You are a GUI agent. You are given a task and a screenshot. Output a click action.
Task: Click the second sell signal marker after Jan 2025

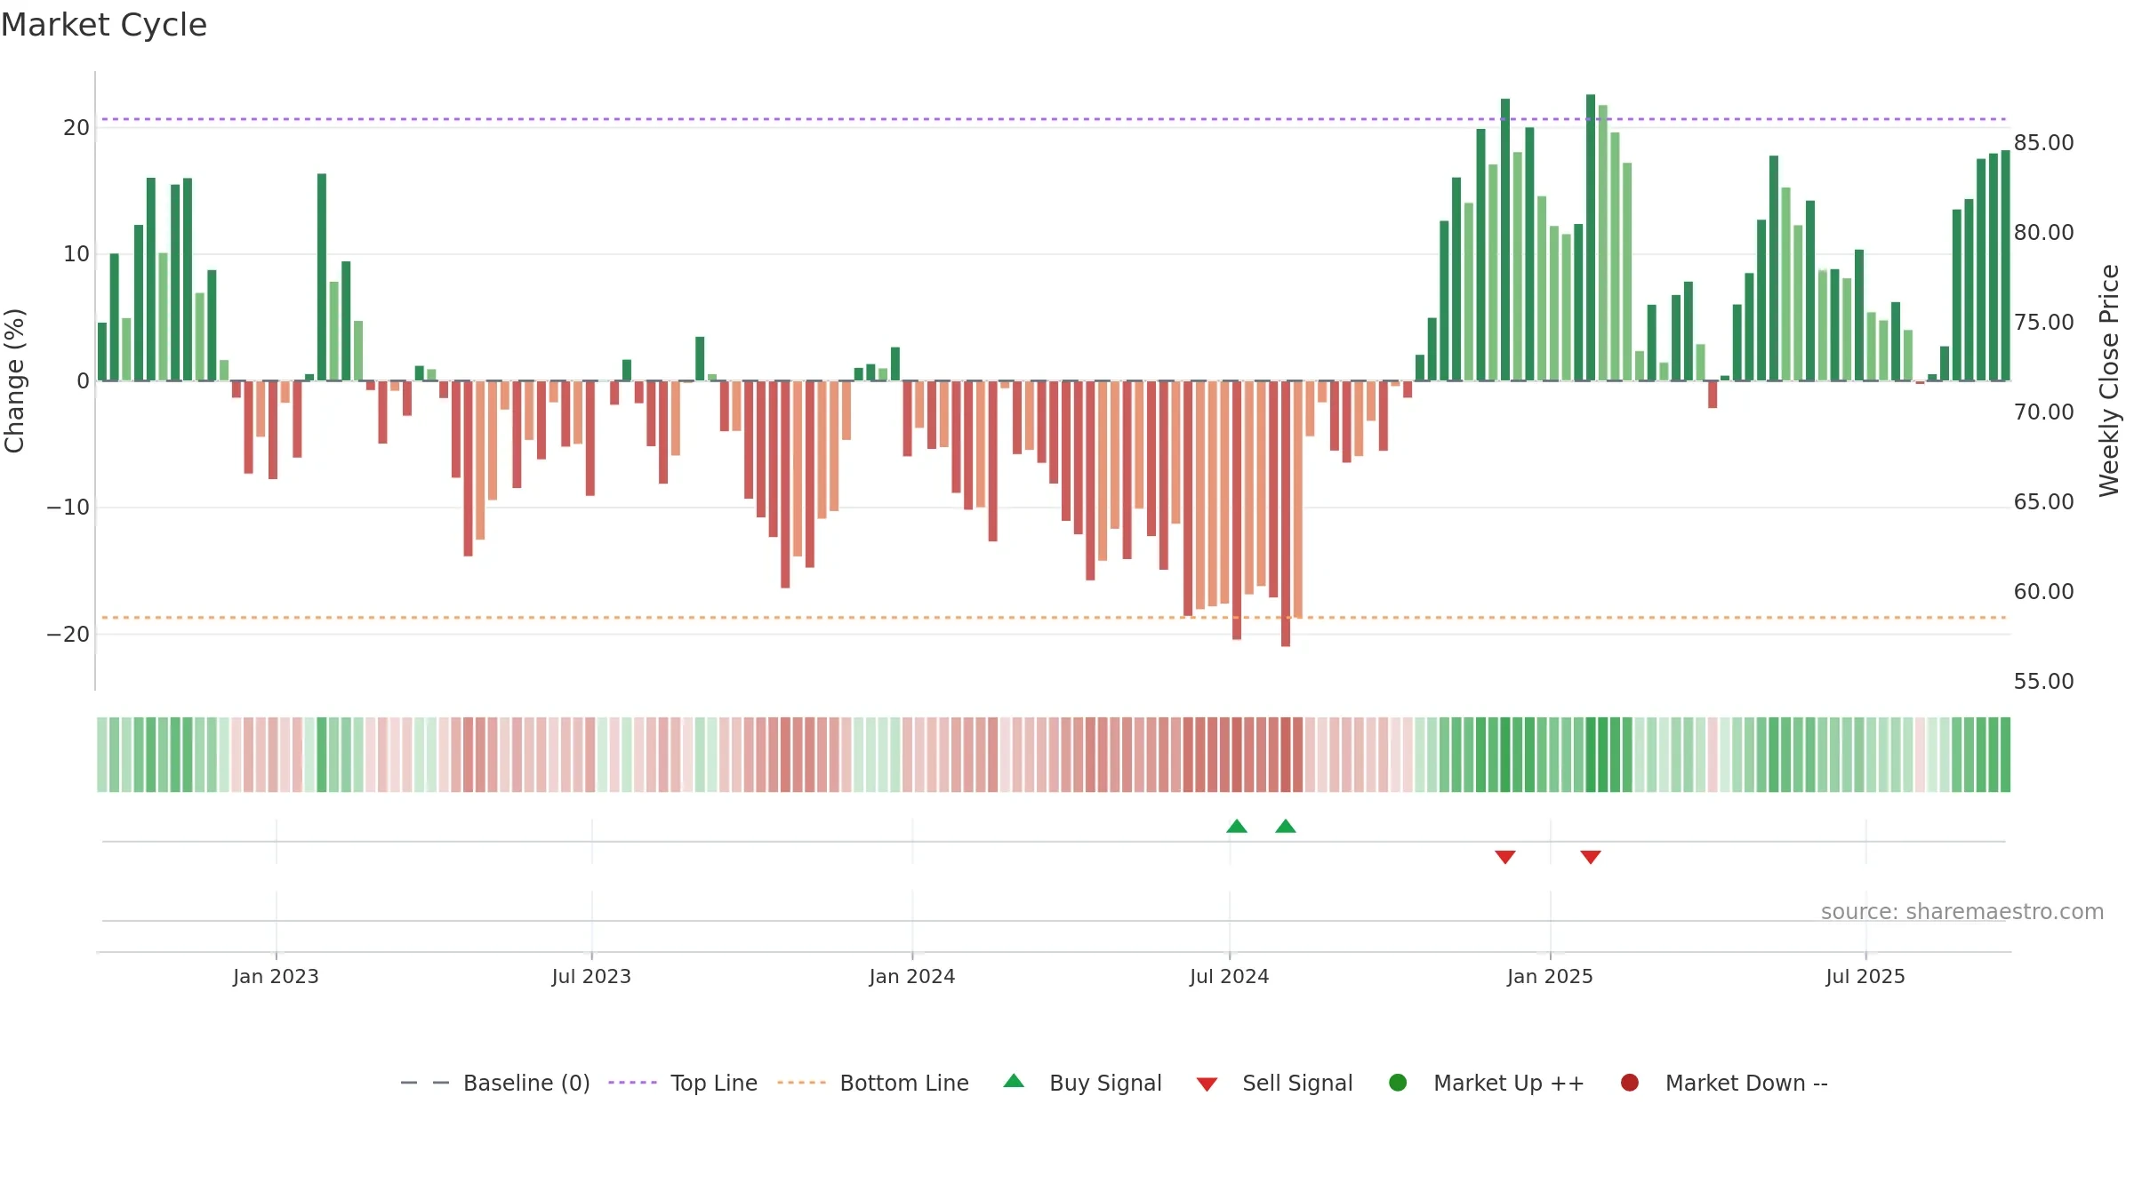point(1591,857)
